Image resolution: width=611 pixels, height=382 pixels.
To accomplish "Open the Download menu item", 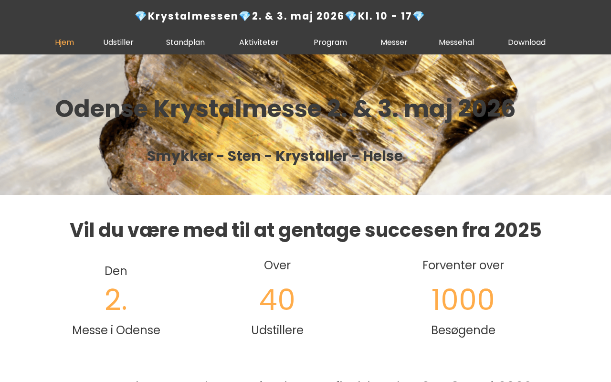I will pyautogui.click(x=527, y=42).
